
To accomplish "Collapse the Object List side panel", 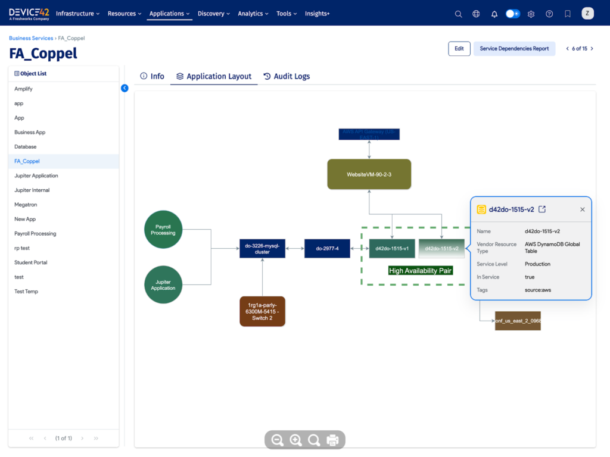I will point(125,88).
